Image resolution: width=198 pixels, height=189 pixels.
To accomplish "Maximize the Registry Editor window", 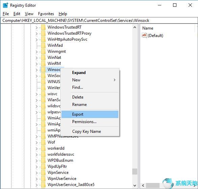I will click(175, 5).
